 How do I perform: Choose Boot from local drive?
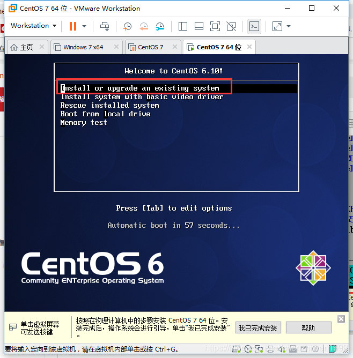(x=105, y=114)
